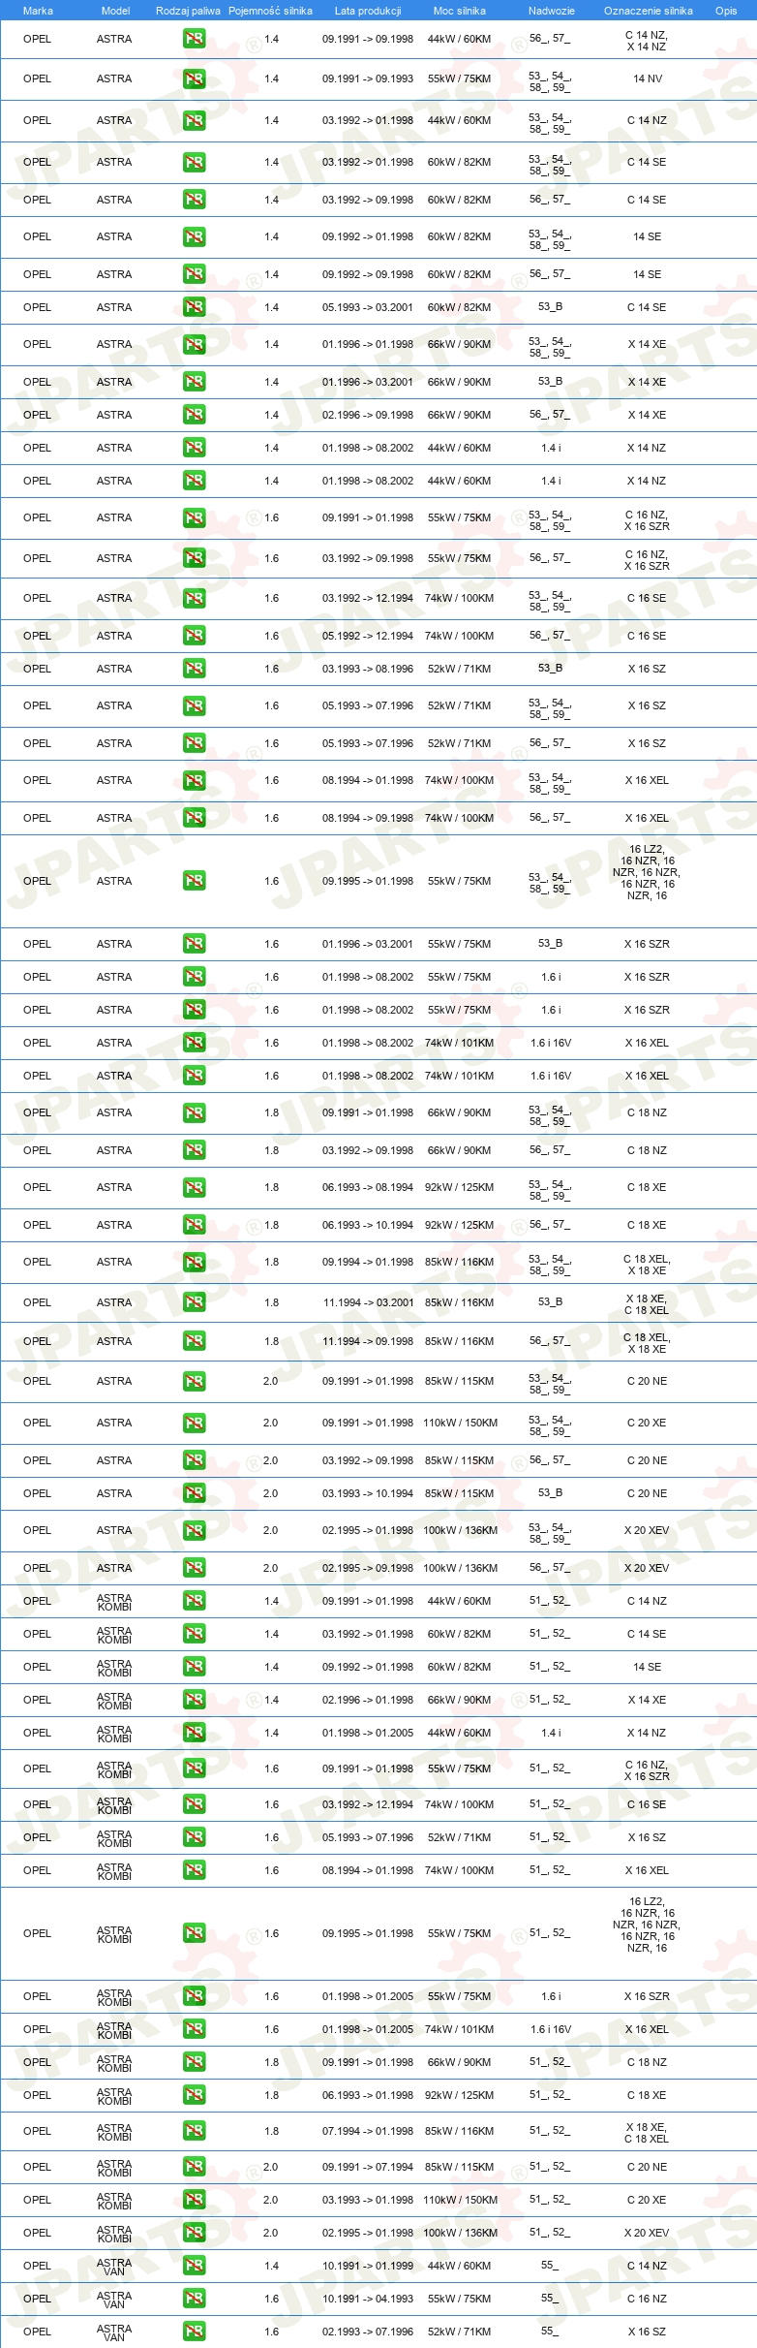
Task: Click PB icon in ASTRA 2.0 53_B C 20 NE row
Action: click(x=194, y=1493)
